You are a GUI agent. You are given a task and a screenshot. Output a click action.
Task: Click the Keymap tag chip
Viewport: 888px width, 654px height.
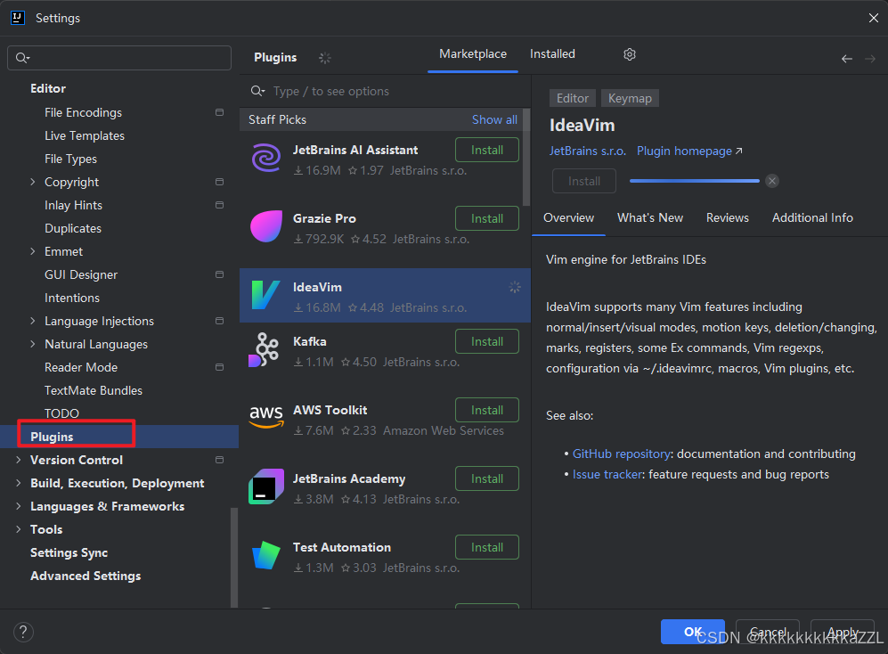pyautogui.click(x=630, y=98)
